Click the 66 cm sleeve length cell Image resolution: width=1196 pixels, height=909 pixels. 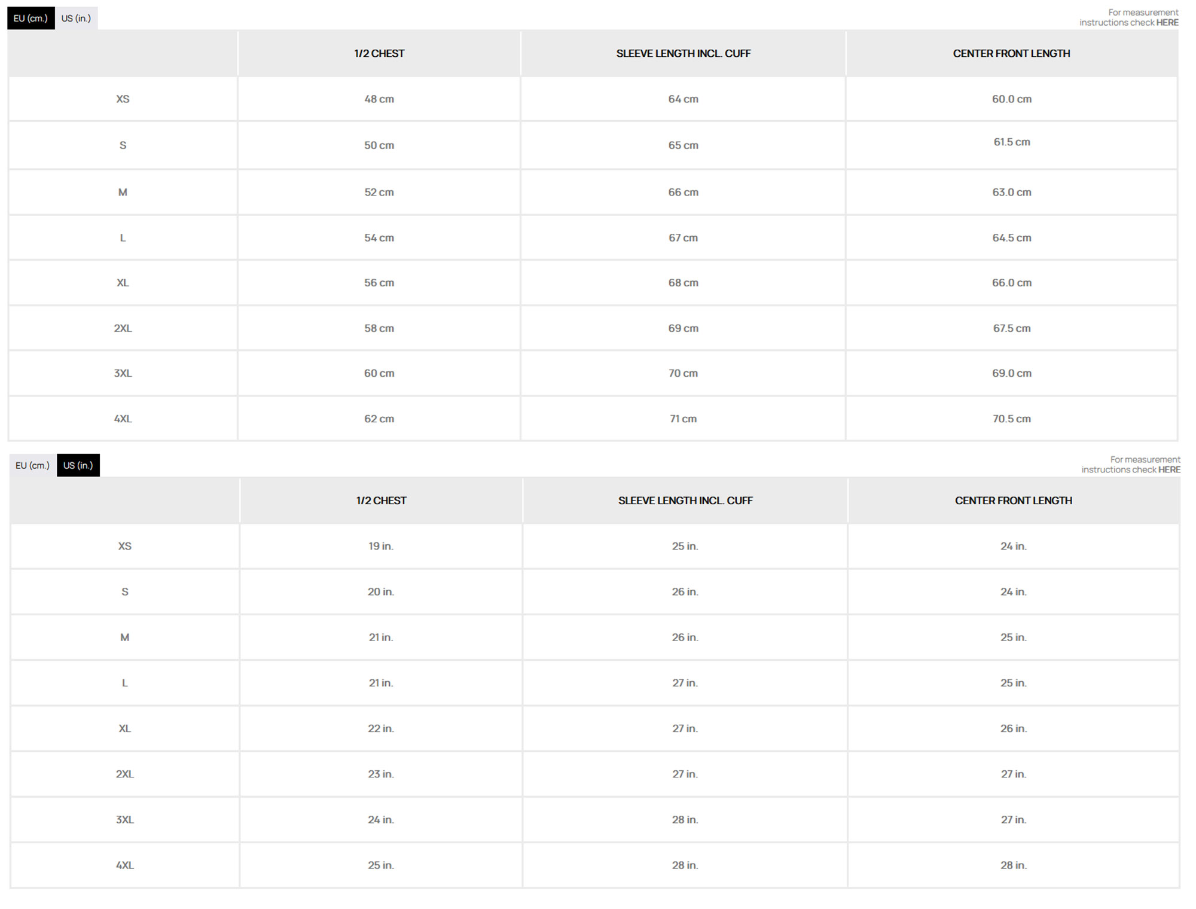[x=683, y=193]
